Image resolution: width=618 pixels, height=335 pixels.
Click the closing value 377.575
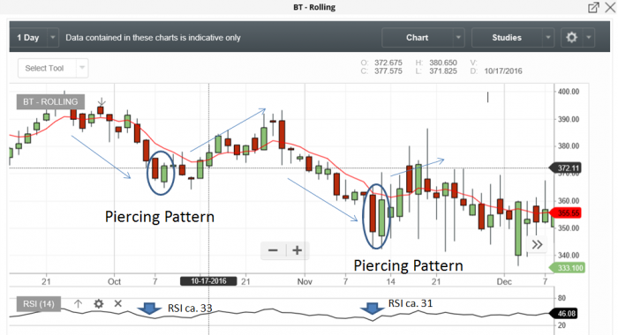click(388, 71)
